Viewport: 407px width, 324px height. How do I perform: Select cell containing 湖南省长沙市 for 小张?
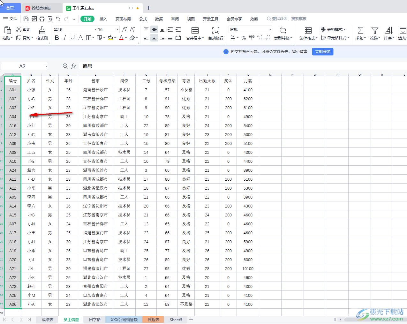pyautogui.click(x=95, y=90)
